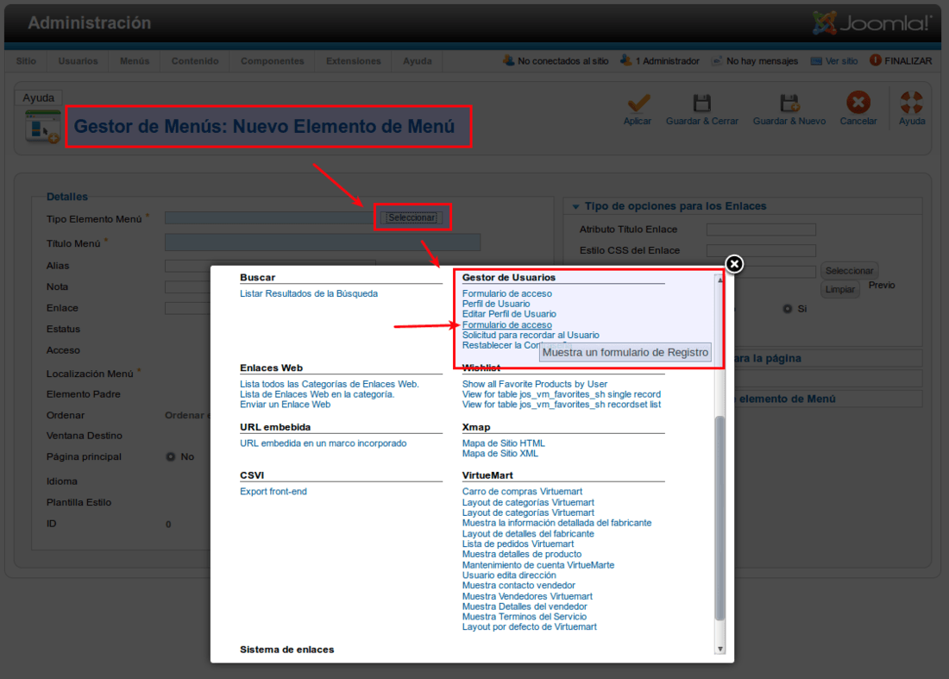
Task: Click the Estilo CSS del Enlace field
Action: pos(762,250)
